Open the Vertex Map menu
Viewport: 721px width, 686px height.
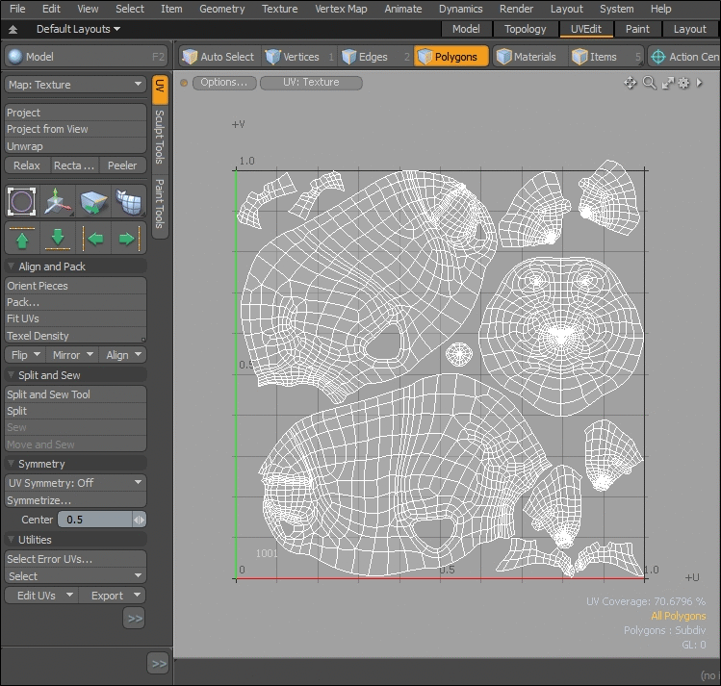(341, 9)
